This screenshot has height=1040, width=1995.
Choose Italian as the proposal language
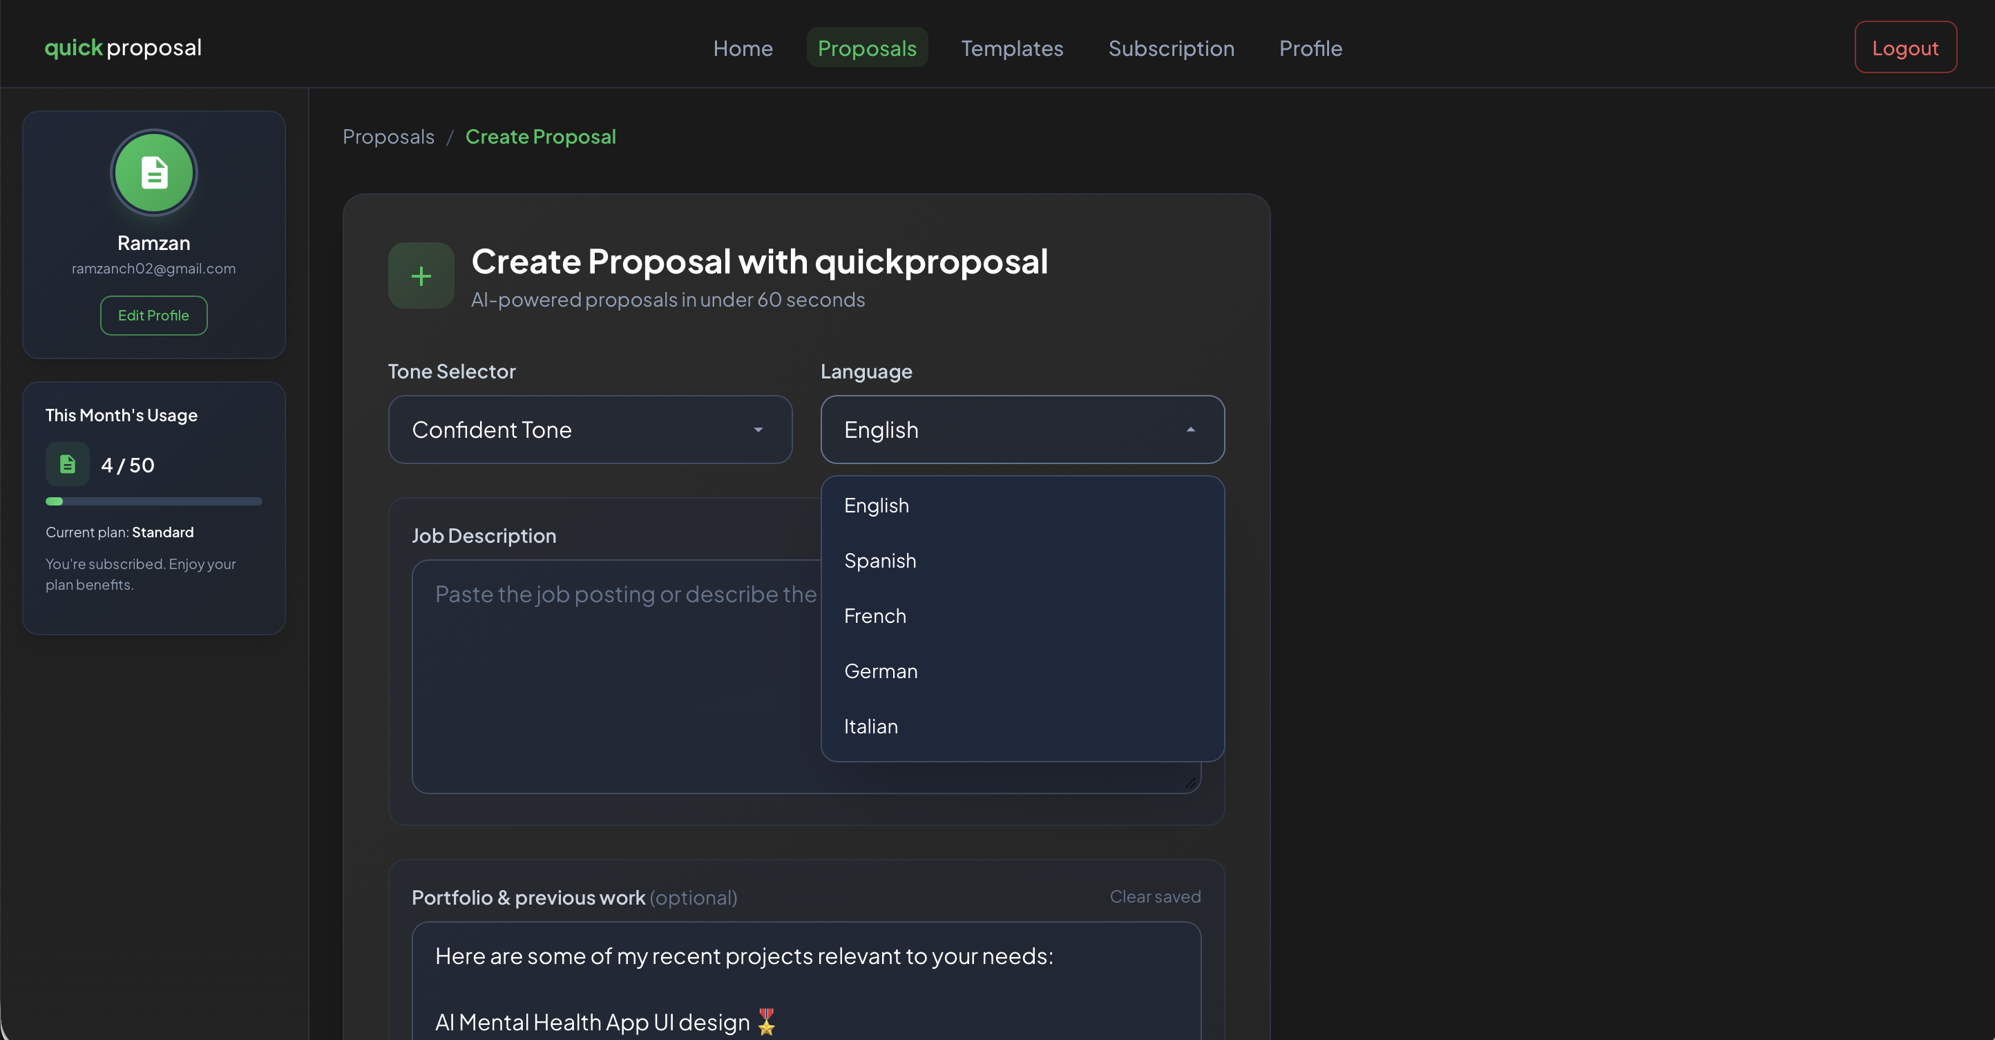(x=870, y=726)
